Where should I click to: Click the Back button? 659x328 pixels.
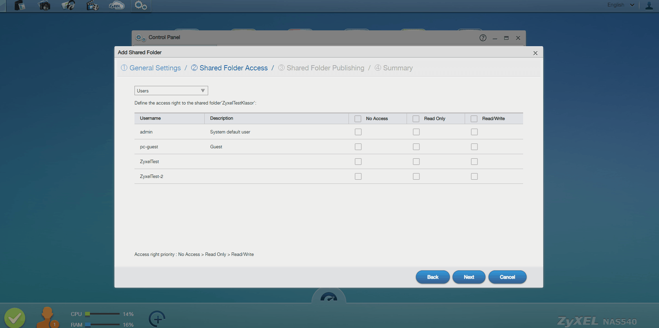tap(433, 277)
